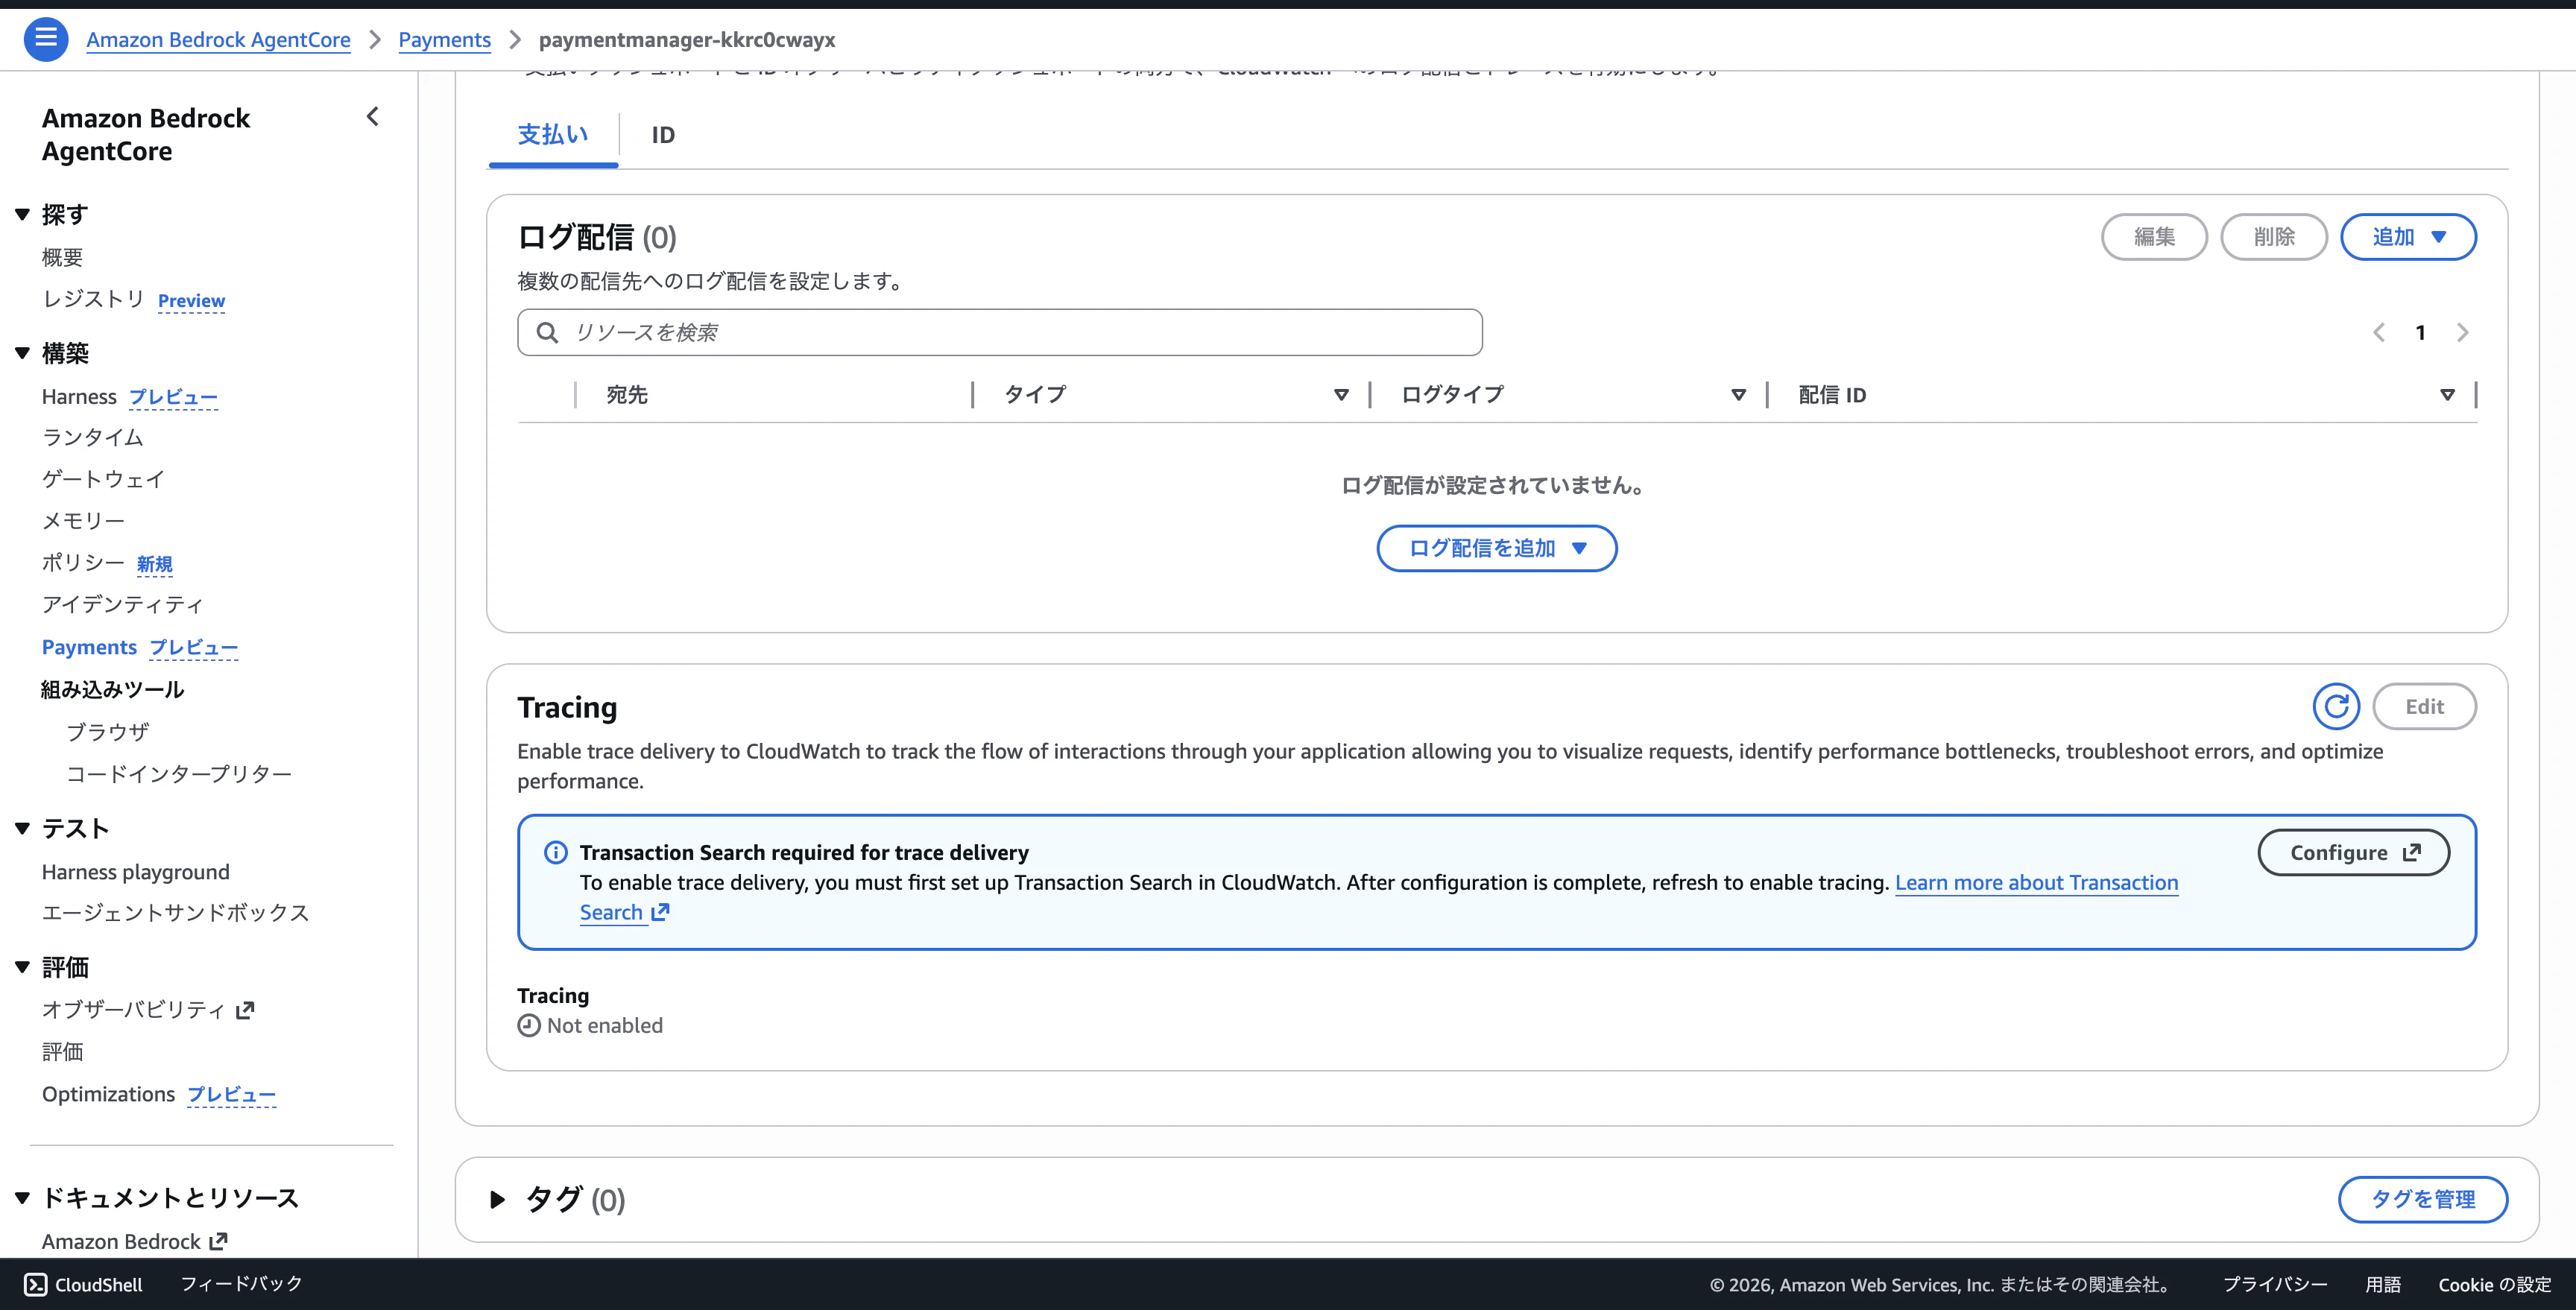Open Harness in the sidebar
The width and height of the screenshot is (2576, 1310).
point(79,397)
